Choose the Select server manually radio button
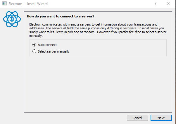 pos(34,51)
